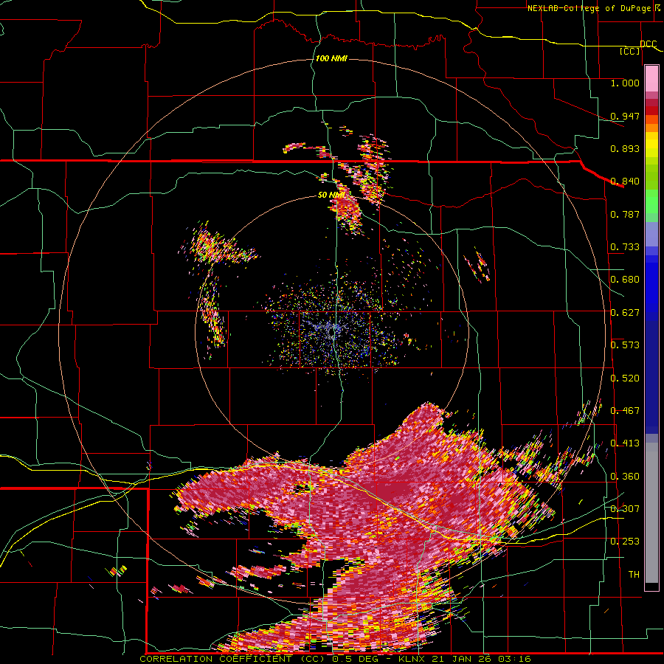This screenshot has width=664, height=664.
Task: Select the 0.573 scale value
Action: [625, 345]
